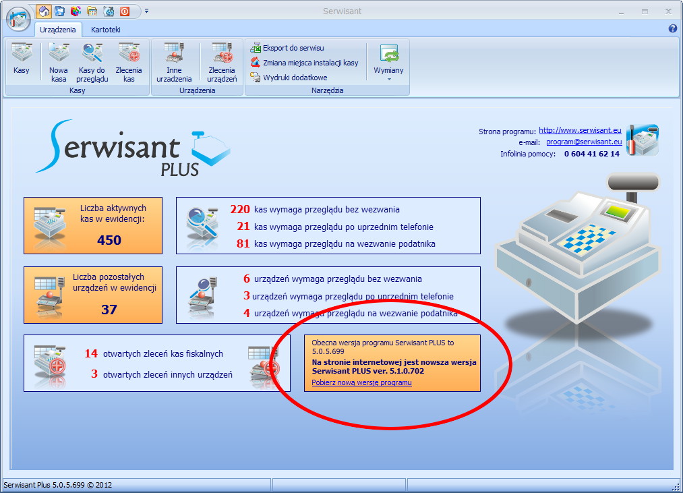683x493 pixels.
Task: Expand the Wymiany dropdown button
Action: (x=388, y=62)
